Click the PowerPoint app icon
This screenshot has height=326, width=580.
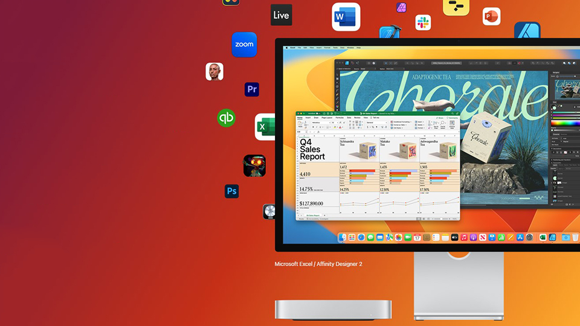[x=491, y=16]
